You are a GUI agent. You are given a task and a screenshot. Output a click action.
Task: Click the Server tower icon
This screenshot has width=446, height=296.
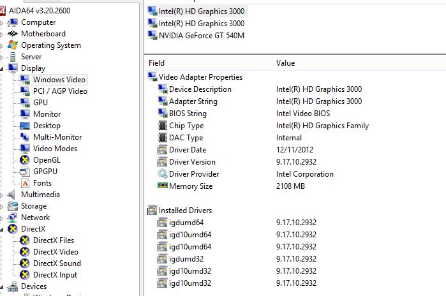[x=13, y=57]
